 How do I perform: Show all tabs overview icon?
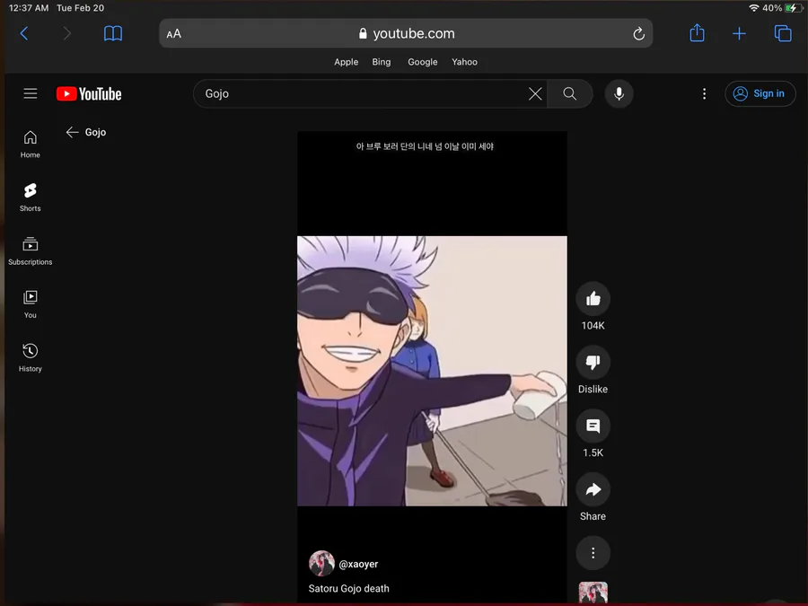[x=783, y=33]
